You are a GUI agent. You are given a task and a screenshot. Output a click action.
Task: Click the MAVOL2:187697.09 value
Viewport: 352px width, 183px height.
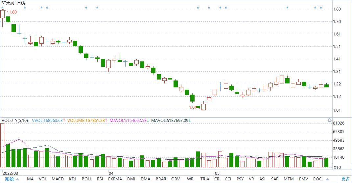pos(170,121)
